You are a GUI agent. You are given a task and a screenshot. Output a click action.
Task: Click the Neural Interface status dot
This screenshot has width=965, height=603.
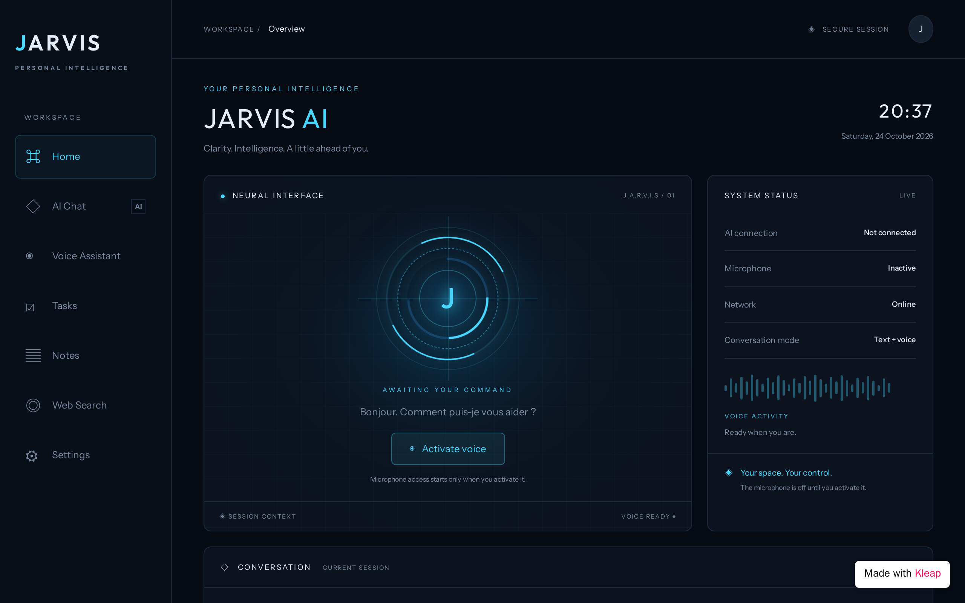223,196
